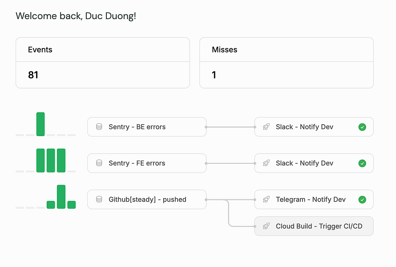Open the Misses count card
396x267 pixels.
[x=287, y=63]
